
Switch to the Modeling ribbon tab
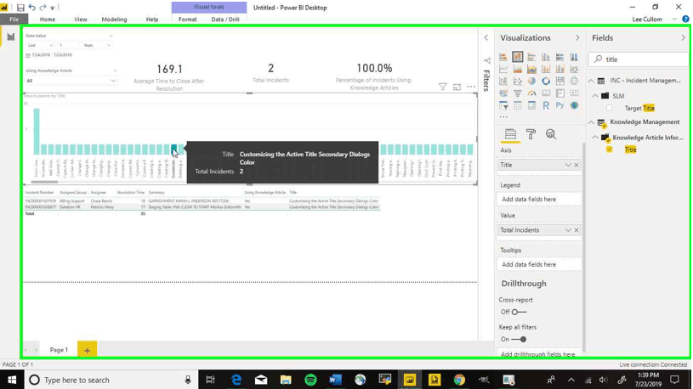pos(114,20)
